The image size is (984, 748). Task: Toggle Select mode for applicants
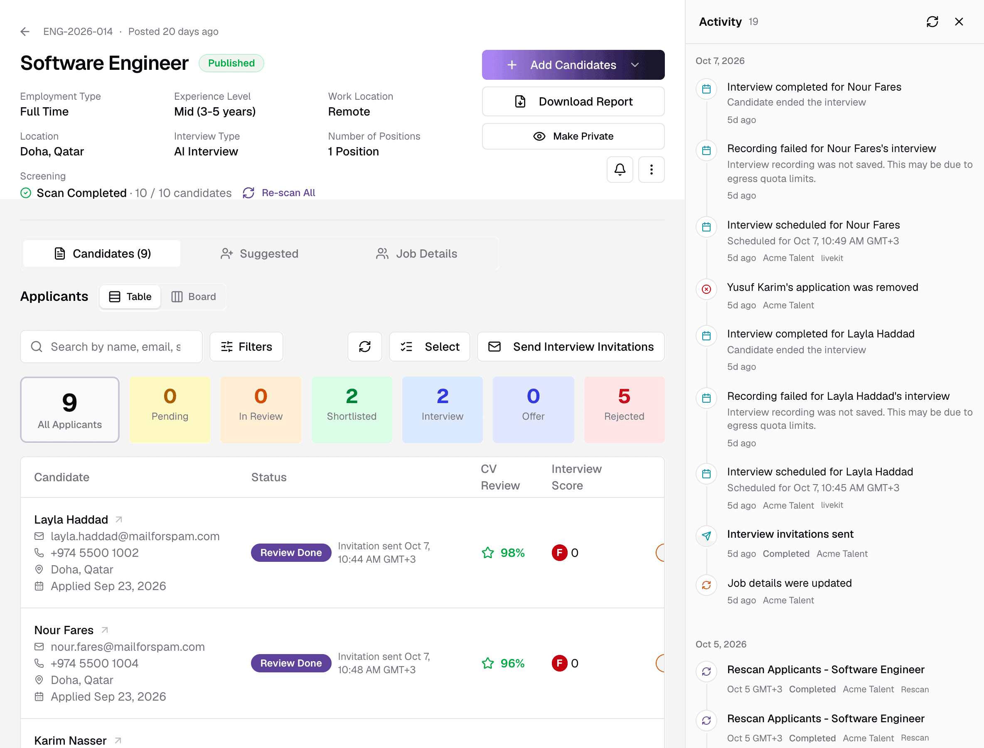pyautogui.click(x=430, y=347)
